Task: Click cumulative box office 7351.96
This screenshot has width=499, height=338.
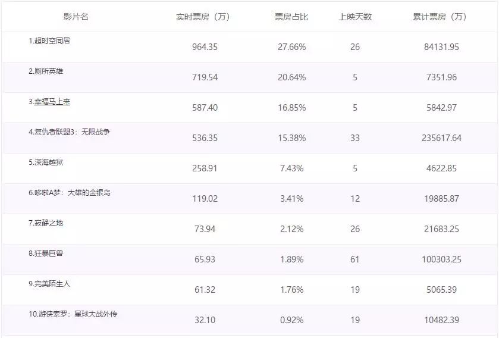Action: point(442,77)
